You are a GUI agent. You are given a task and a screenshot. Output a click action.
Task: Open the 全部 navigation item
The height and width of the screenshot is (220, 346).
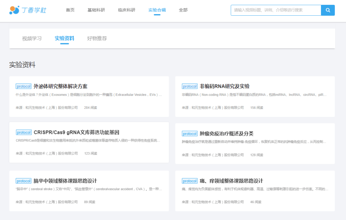[183, 10]
